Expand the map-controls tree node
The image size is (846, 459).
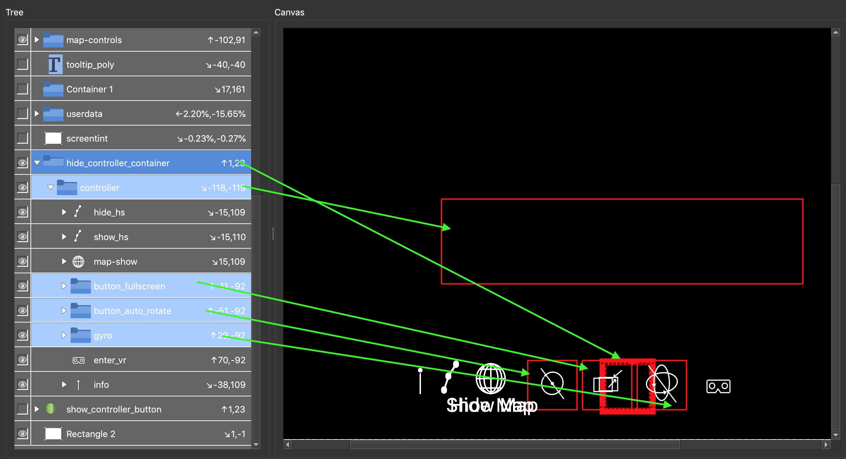(x=37, y=40)
